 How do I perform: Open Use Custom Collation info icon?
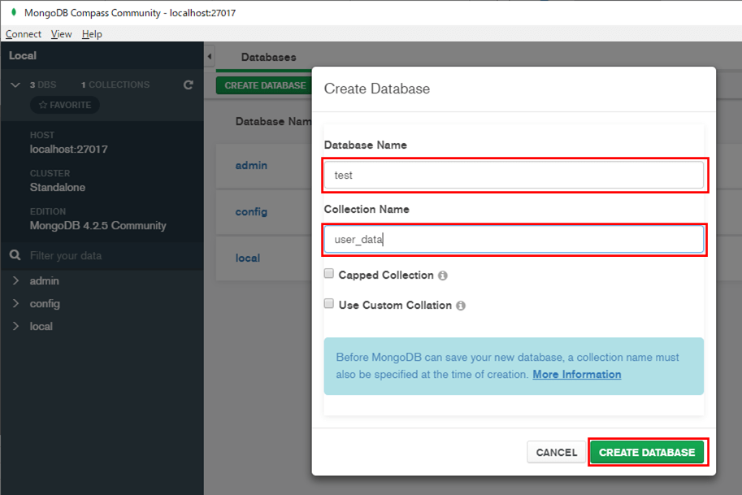tap(461, 306)
